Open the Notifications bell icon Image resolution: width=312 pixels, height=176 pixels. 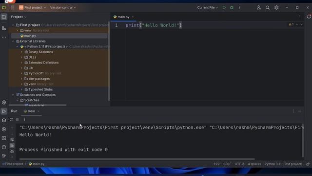[x=309, y=17]
